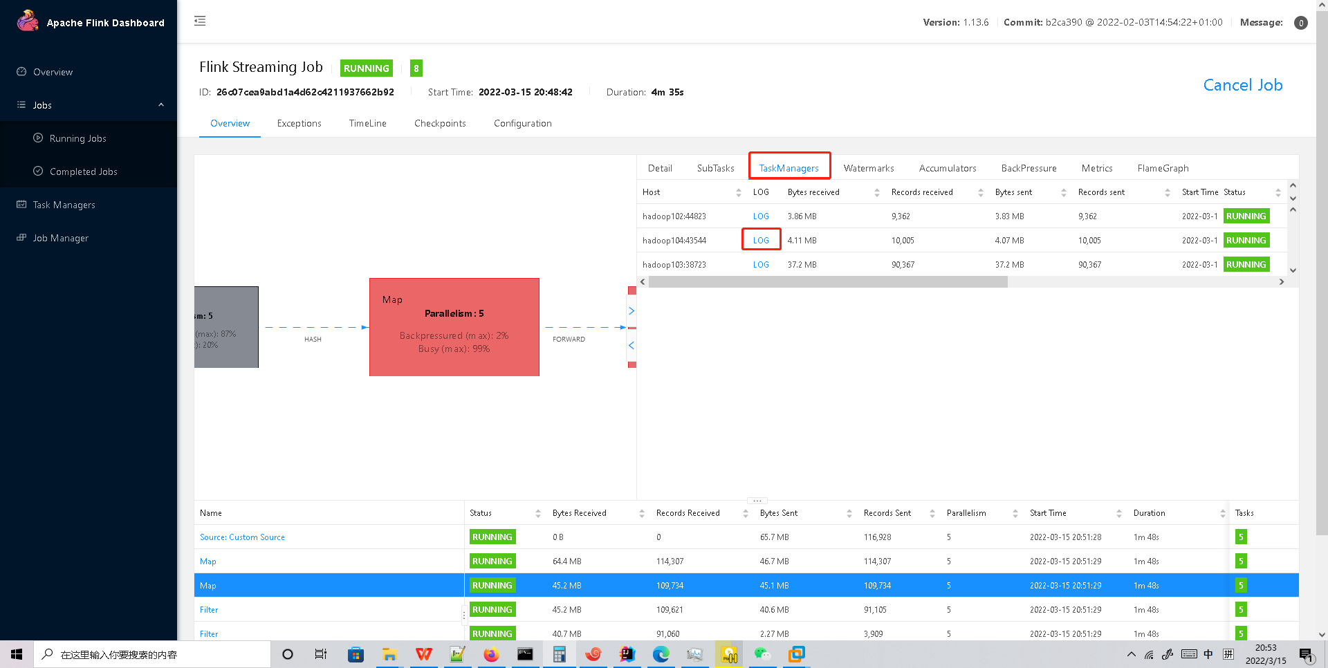This screenshot has width=1328, height=668.
Task: Switch to the Exceptions tab
Action: (x=299, y=124)
